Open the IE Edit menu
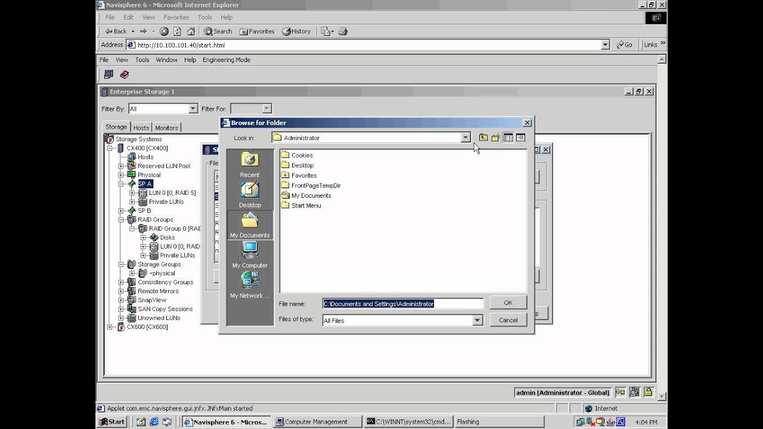The width and height of the screenshot is (763, 429). coord(128,17)
